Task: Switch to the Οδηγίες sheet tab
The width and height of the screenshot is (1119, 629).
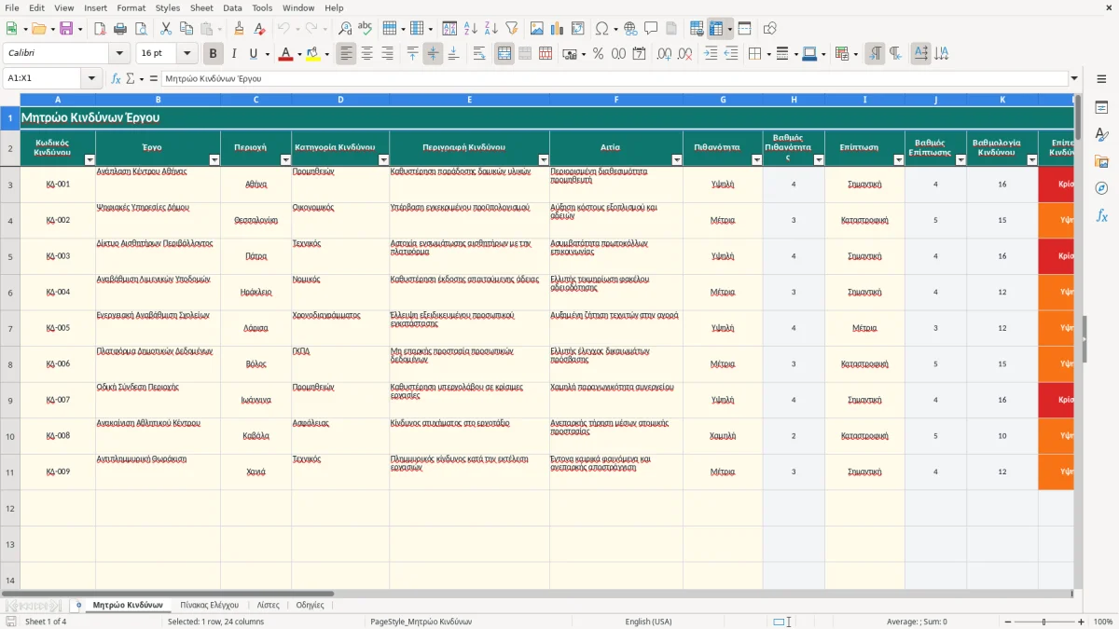Action: [310, 605]
